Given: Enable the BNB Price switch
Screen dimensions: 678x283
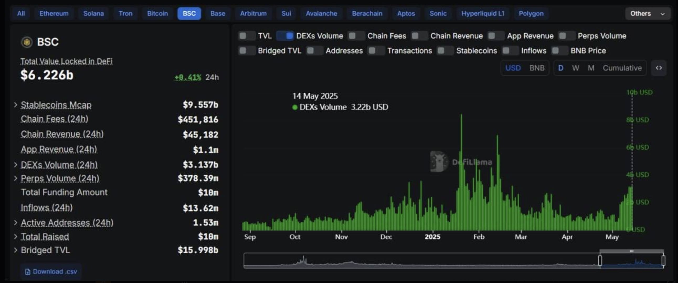Looking at the screenshot, I should (x=560, y=51).
